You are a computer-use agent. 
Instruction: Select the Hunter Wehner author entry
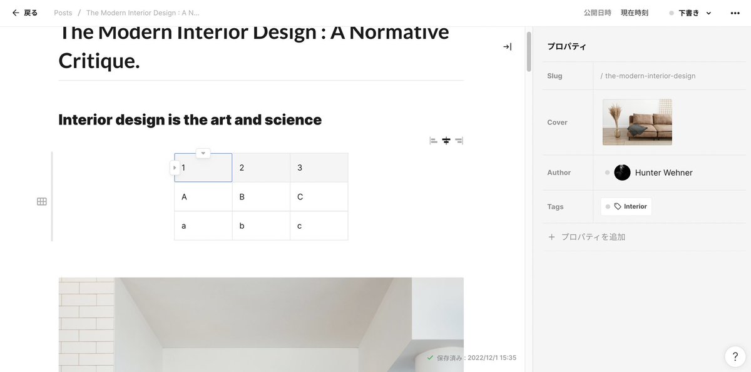click(653, 173)
